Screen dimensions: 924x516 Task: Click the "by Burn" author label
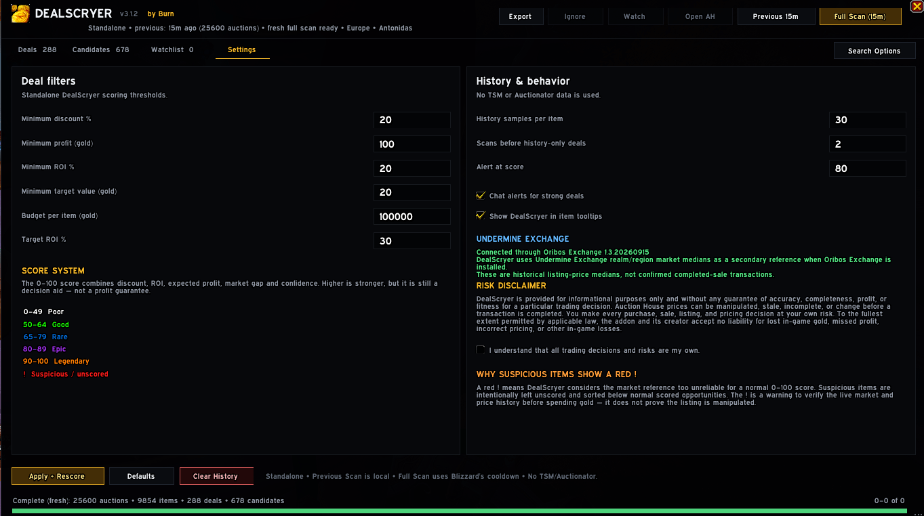tap(161, 14)
